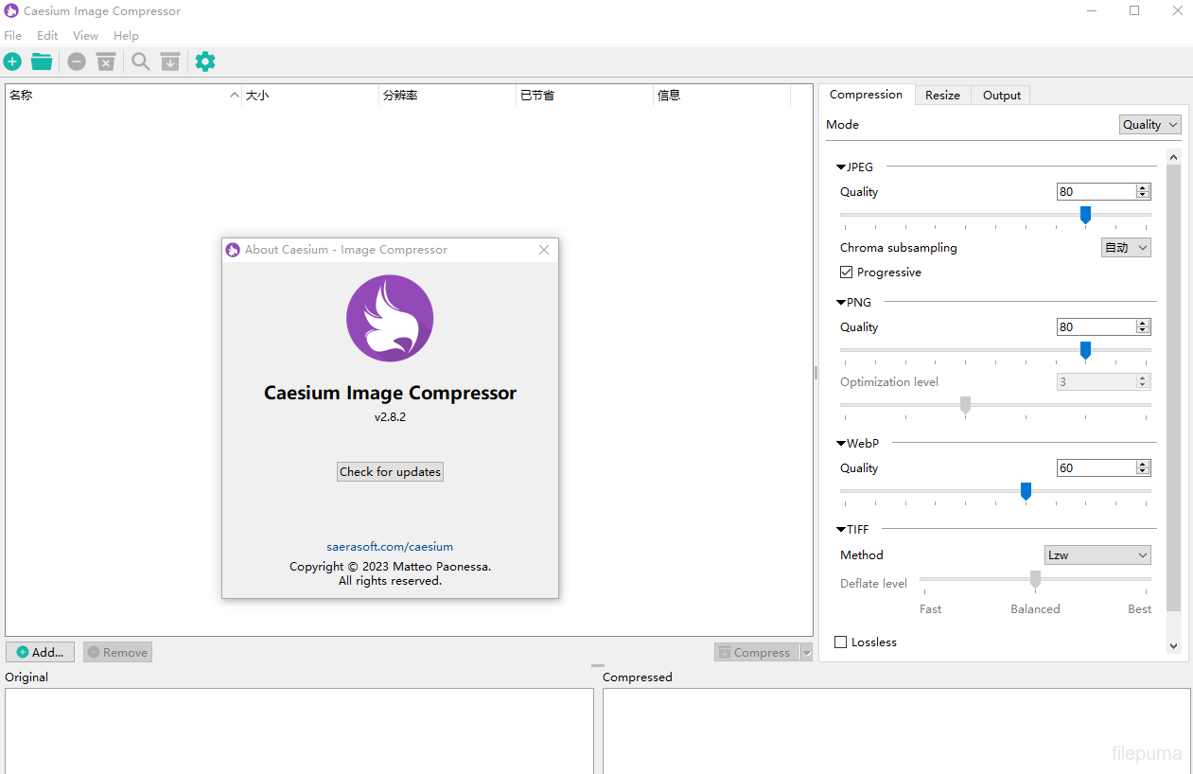The width and height of the screenshot is (1193, 774).
Task: Open the saerasoft.com/caesium link
Action: (390, 547)
